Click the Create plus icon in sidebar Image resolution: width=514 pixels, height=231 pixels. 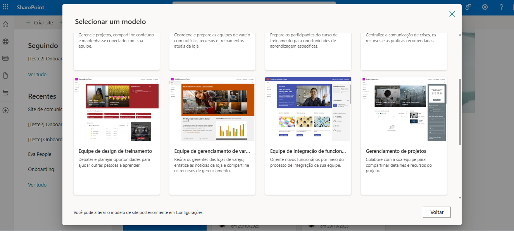[5, 110]
